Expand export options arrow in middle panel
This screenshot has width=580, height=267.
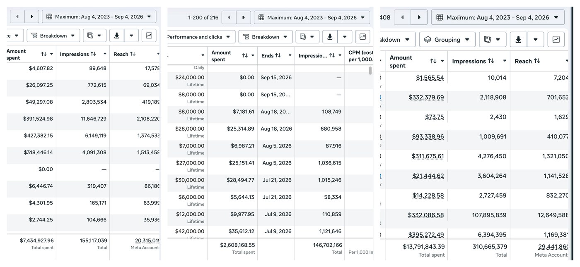click(x=345, y=37)
